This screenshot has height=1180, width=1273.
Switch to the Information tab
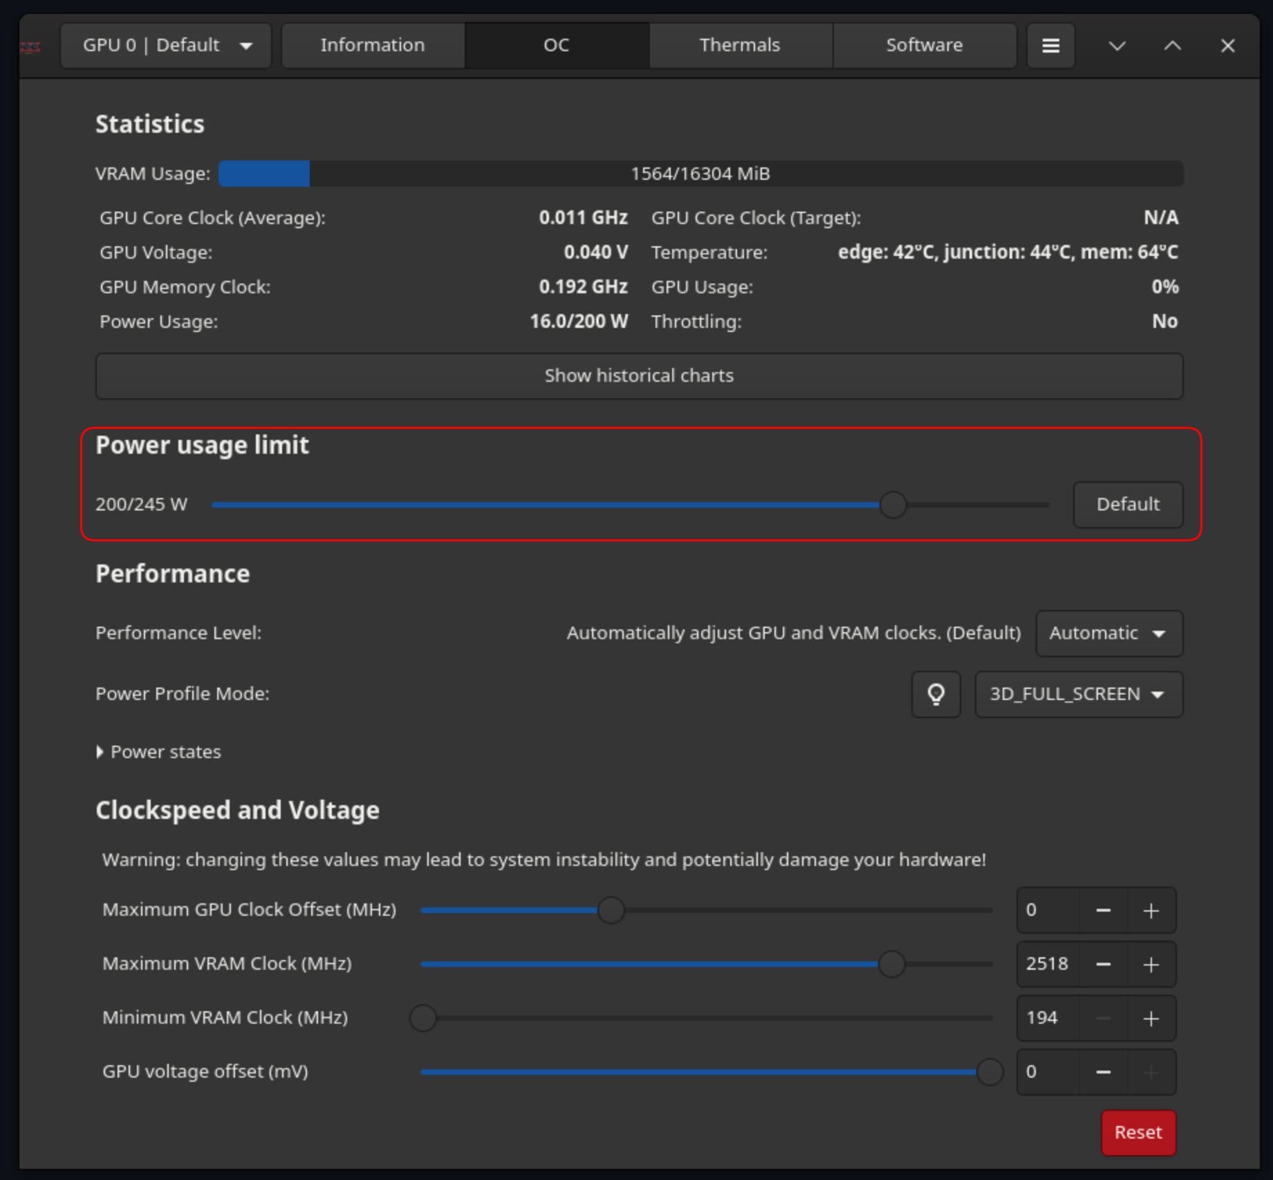pos(373,46)
